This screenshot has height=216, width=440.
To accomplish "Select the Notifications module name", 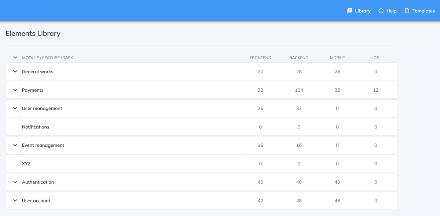I will coord(36,127).
